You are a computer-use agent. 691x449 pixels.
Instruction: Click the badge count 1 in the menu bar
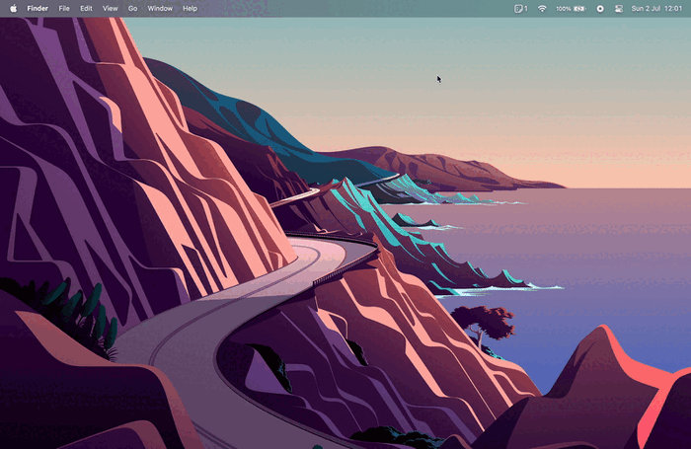click(526, 8)
